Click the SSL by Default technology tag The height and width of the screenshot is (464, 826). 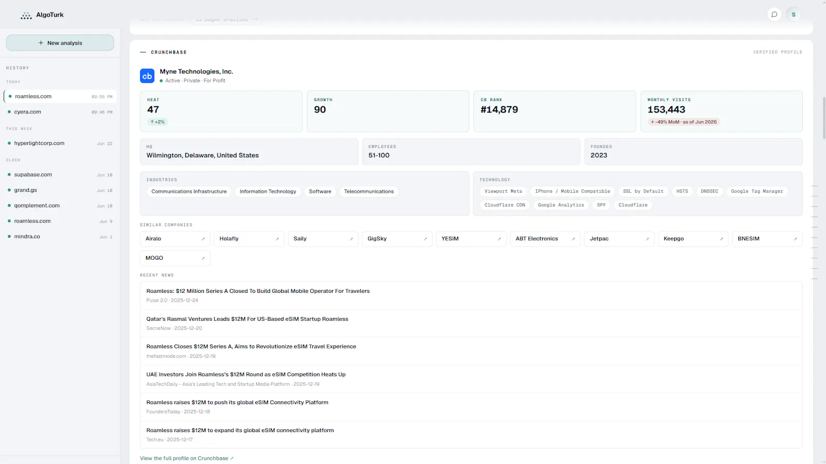[x=643, y=191]
